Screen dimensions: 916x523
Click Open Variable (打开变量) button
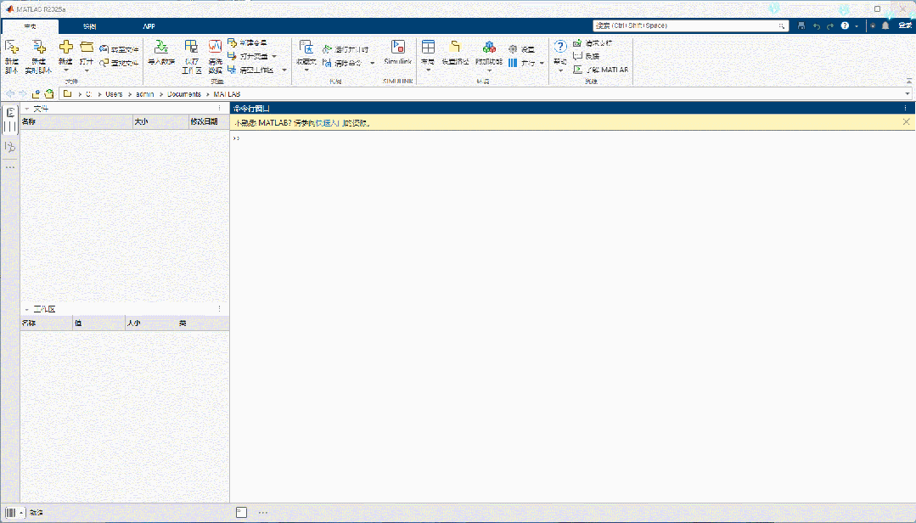248,56
